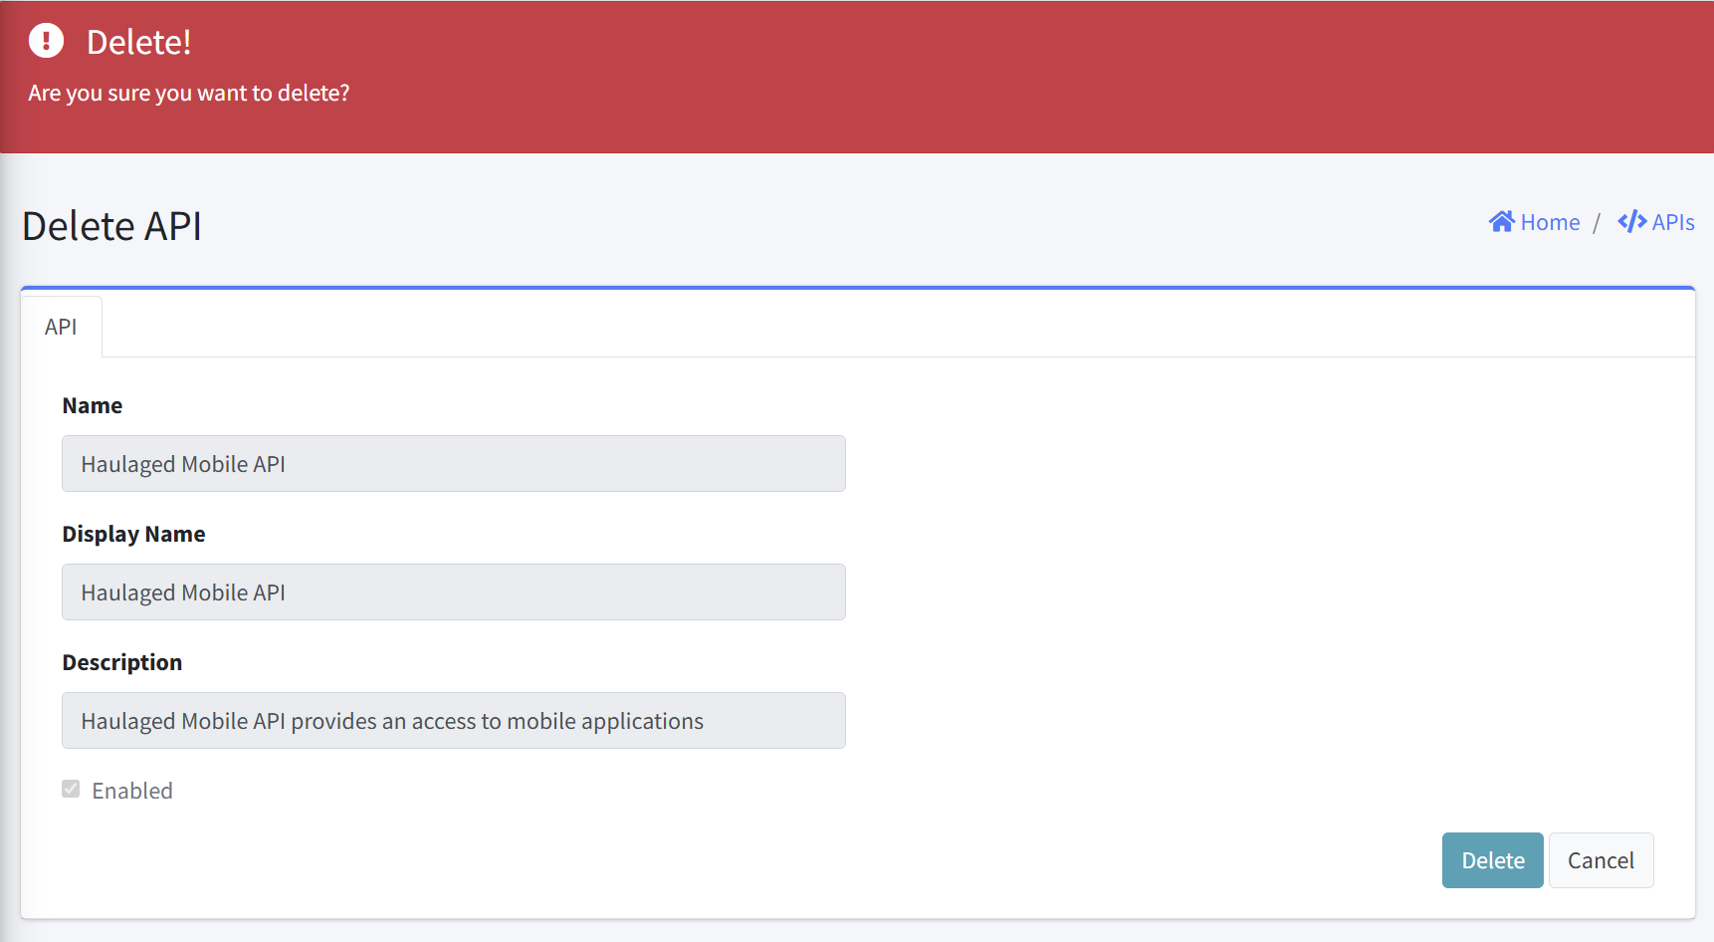Click the code brackets icon beside APIs
Viewport: 1714px width, 942px height.
1632,221
